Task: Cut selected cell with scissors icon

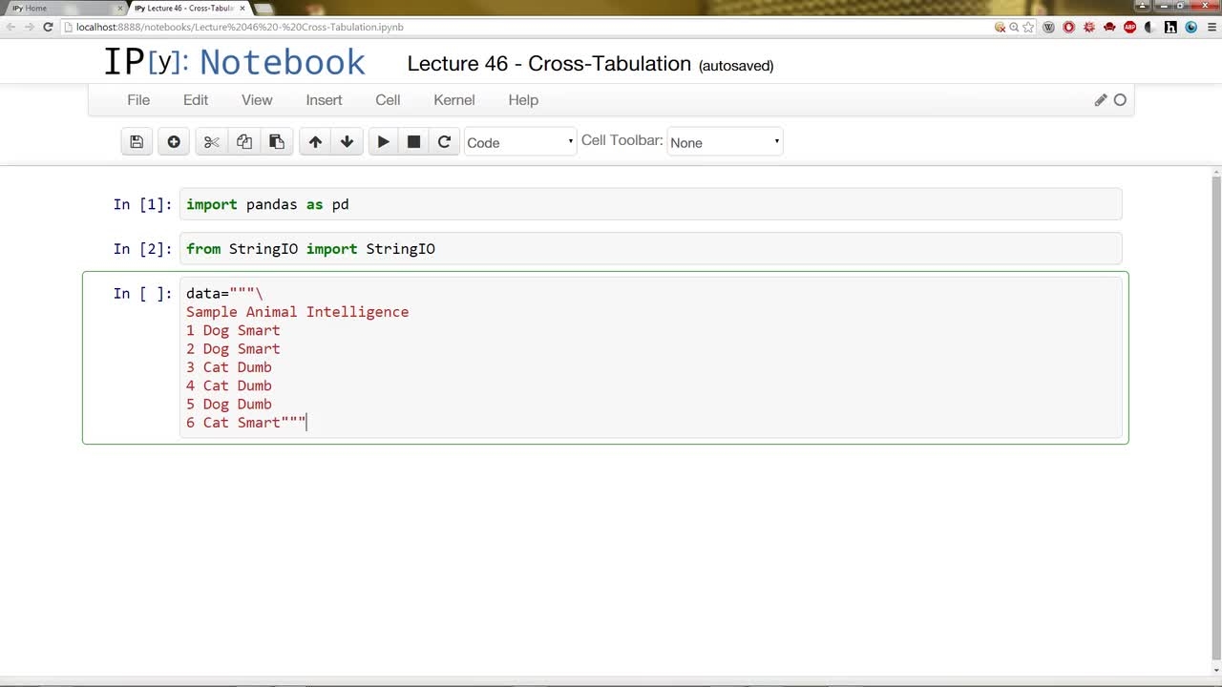Action: 212,142
